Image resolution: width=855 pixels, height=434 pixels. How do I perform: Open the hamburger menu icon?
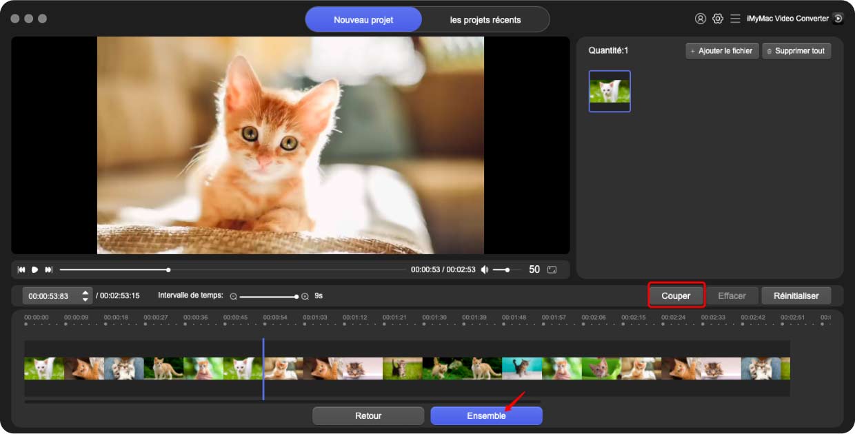pyautogui.click(x=736, y=19)
